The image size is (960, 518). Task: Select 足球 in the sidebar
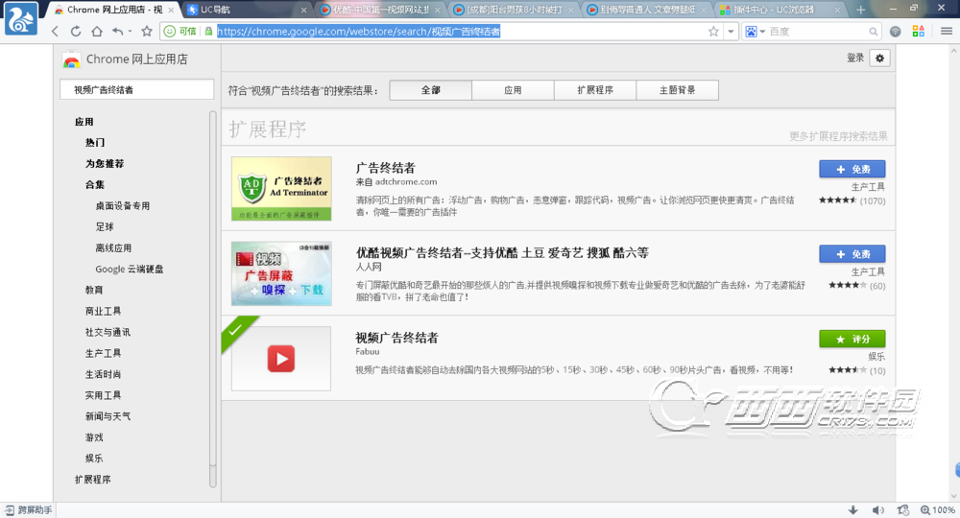pyautogui.click(x=105, y=226)
